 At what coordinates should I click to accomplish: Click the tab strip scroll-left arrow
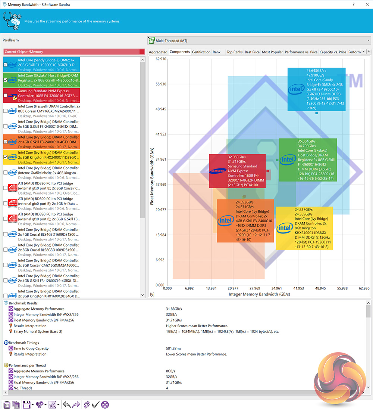(364, 52)
